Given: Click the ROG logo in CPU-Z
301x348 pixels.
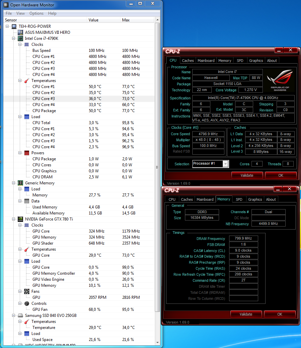Looking at the screenshot, I should pyautogui.click(x=280, y=81).
